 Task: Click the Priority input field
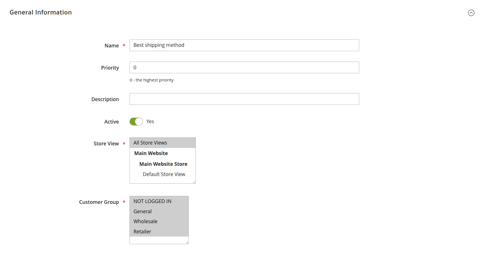coord(244,67)
